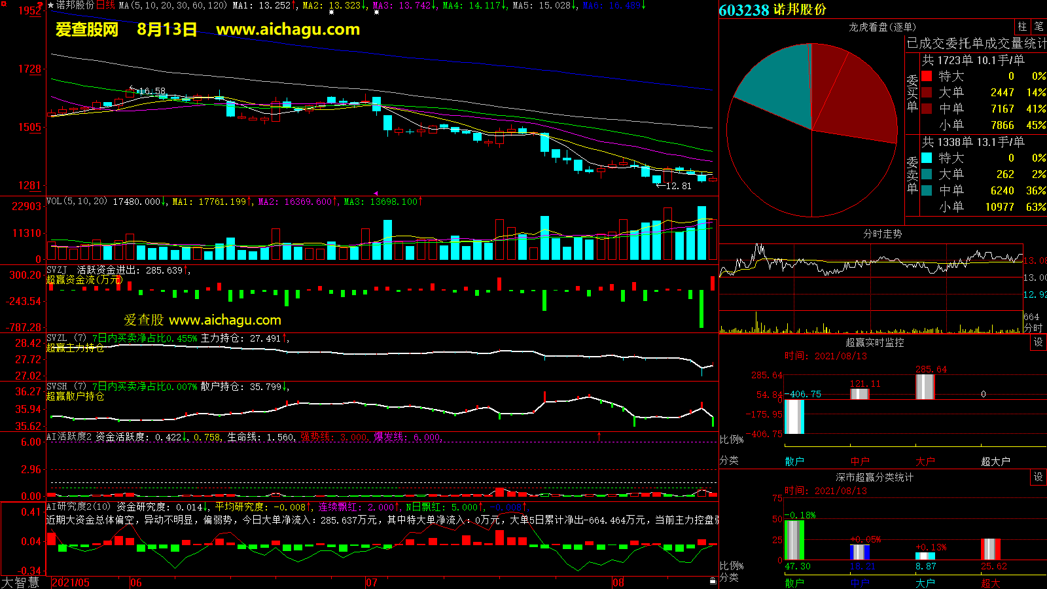This screenshot has height=589, width=1047.
Task: Open 设 settings for 深市超赢分类统计 panel
Action: tap(1038, 477)
